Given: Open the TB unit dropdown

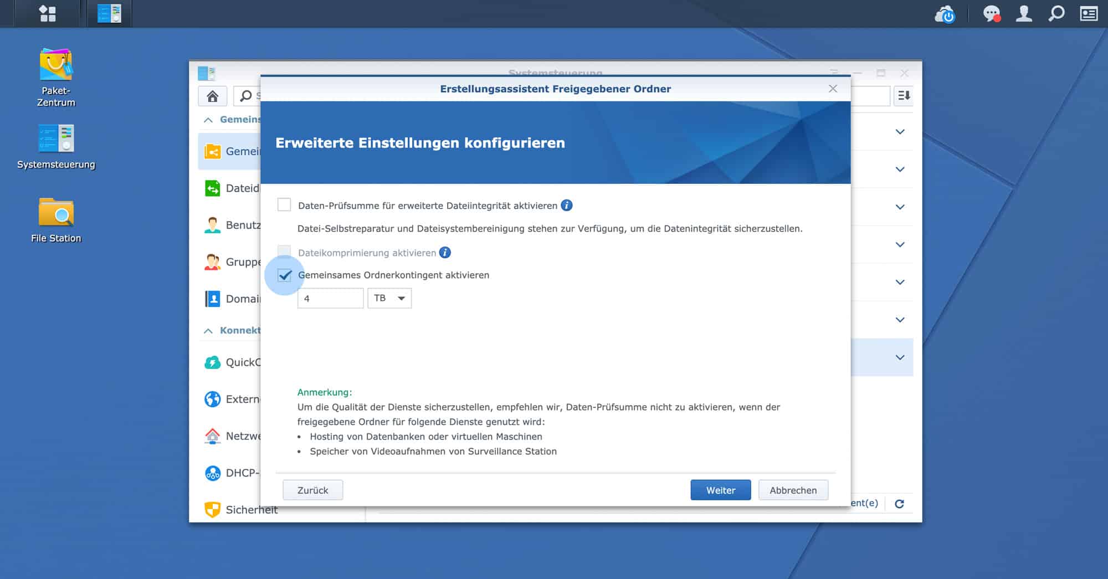Looking at the screenshot, I should coord(389,298).
